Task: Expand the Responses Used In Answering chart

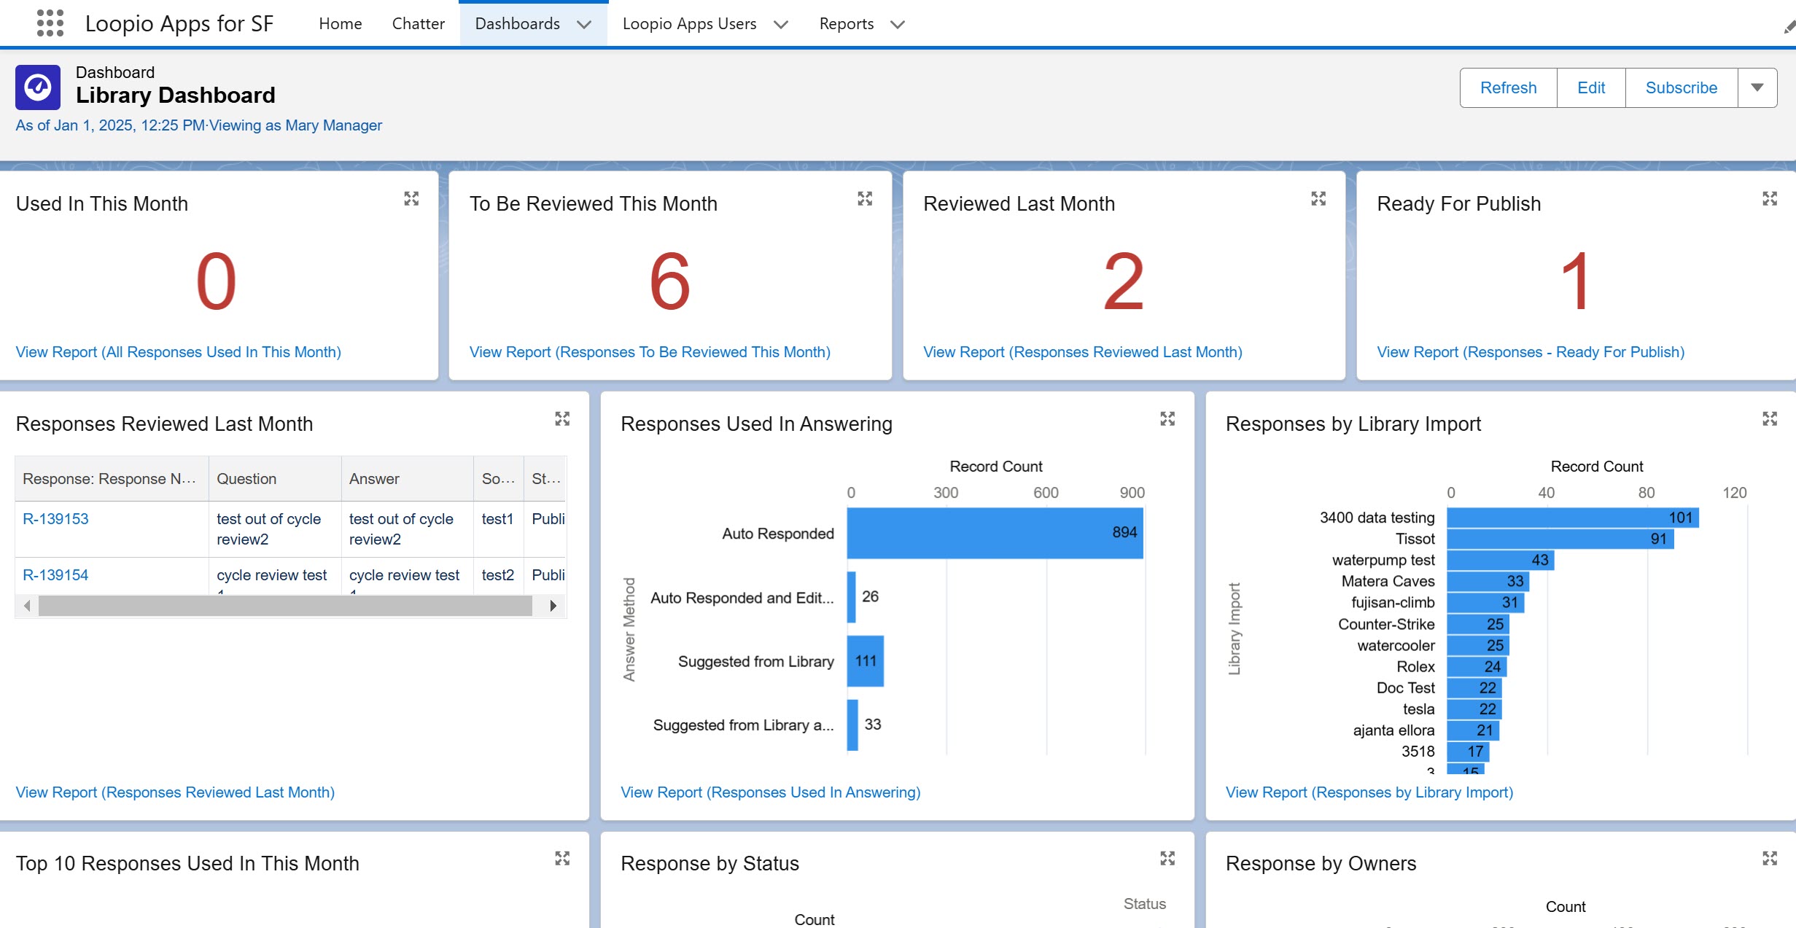Action: [x=1167, y=418]
